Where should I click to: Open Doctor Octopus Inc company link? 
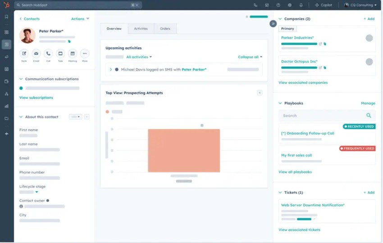click(x=299, y=62)
